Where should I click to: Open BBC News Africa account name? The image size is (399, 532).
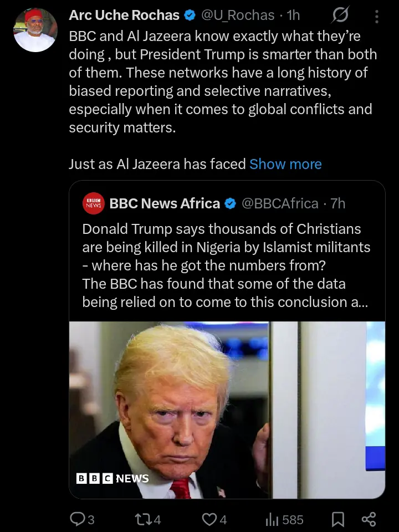point(165,203)
